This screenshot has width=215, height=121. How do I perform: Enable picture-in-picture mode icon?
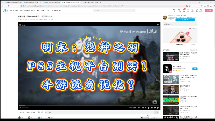(152, 108)
